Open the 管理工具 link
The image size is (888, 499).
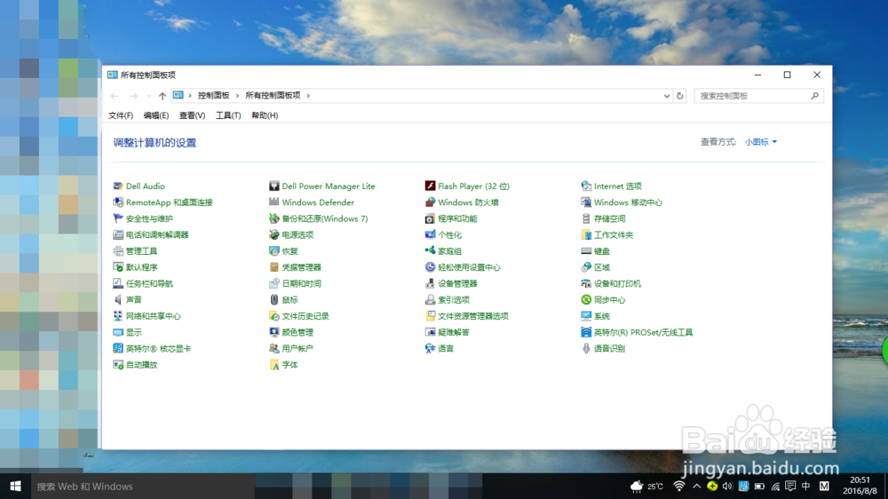141,251
